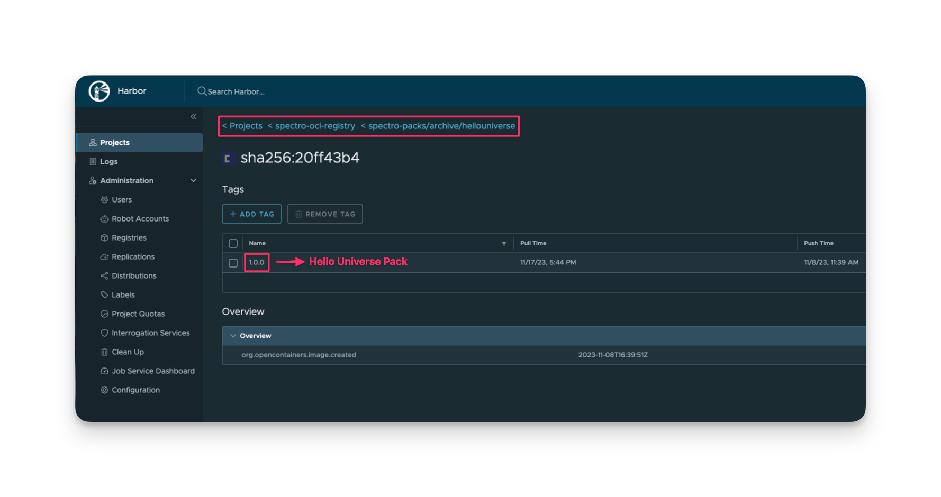Click the Administration user-gear icon

[93, 181]
